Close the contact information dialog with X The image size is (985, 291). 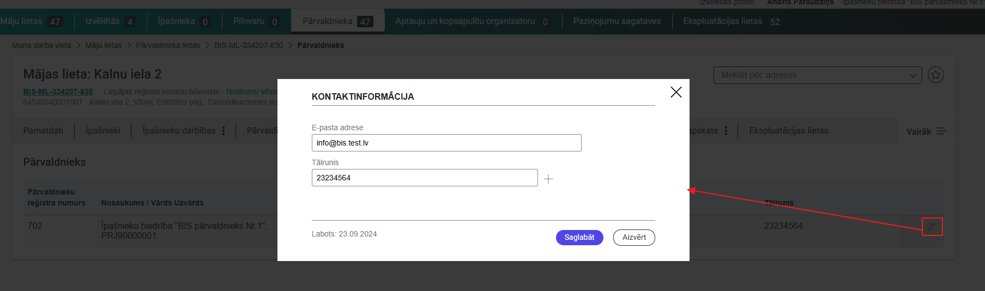pos(676,92)
